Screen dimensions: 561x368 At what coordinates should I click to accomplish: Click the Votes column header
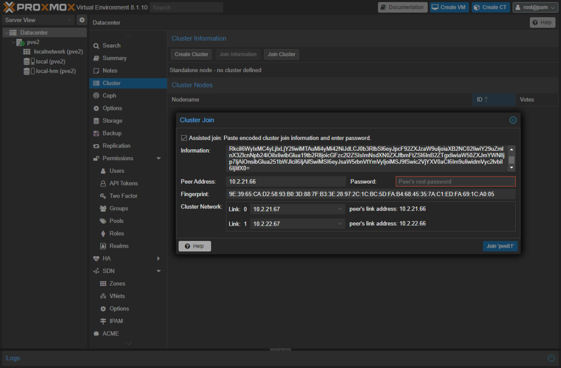pos(538,100)
